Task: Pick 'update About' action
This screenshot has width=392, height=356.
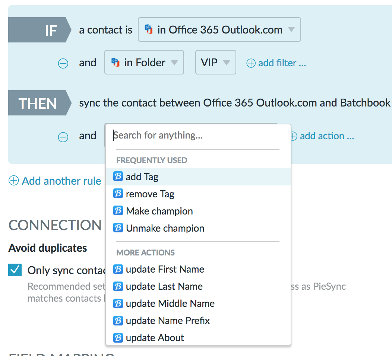Action: [198, 337]
